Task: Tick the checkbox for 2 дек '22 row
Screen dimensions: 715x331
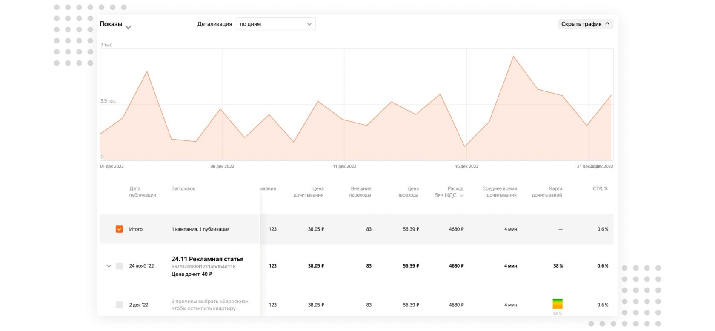Action: point(119,305)
